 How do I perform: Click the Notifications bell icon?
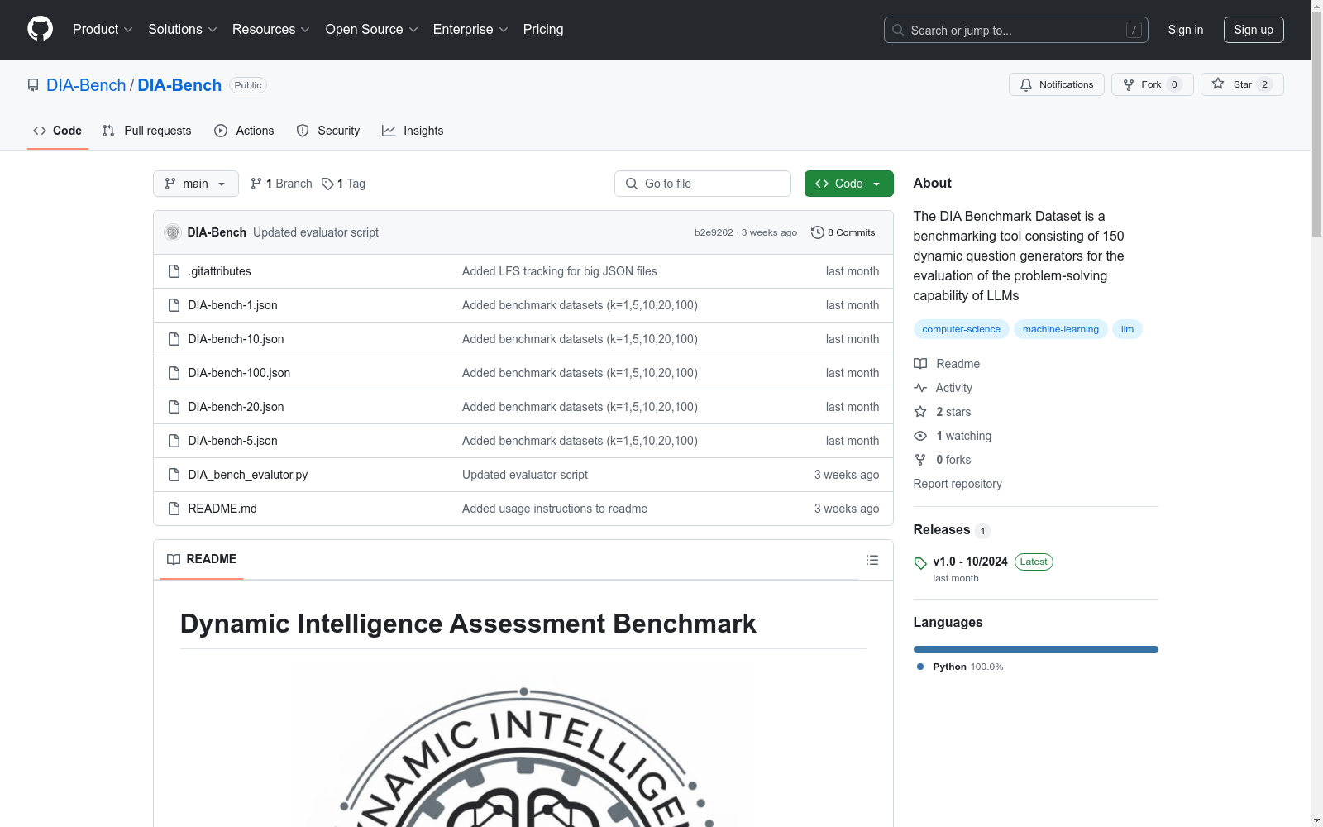click(x=1026, y=84)
